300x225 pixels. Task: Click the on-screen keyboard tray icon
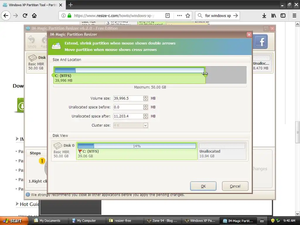tap(262, 221)
